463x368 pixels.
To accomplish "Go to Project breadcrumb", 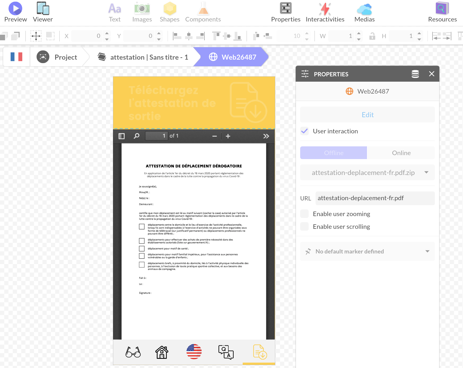I will [57, 57].
